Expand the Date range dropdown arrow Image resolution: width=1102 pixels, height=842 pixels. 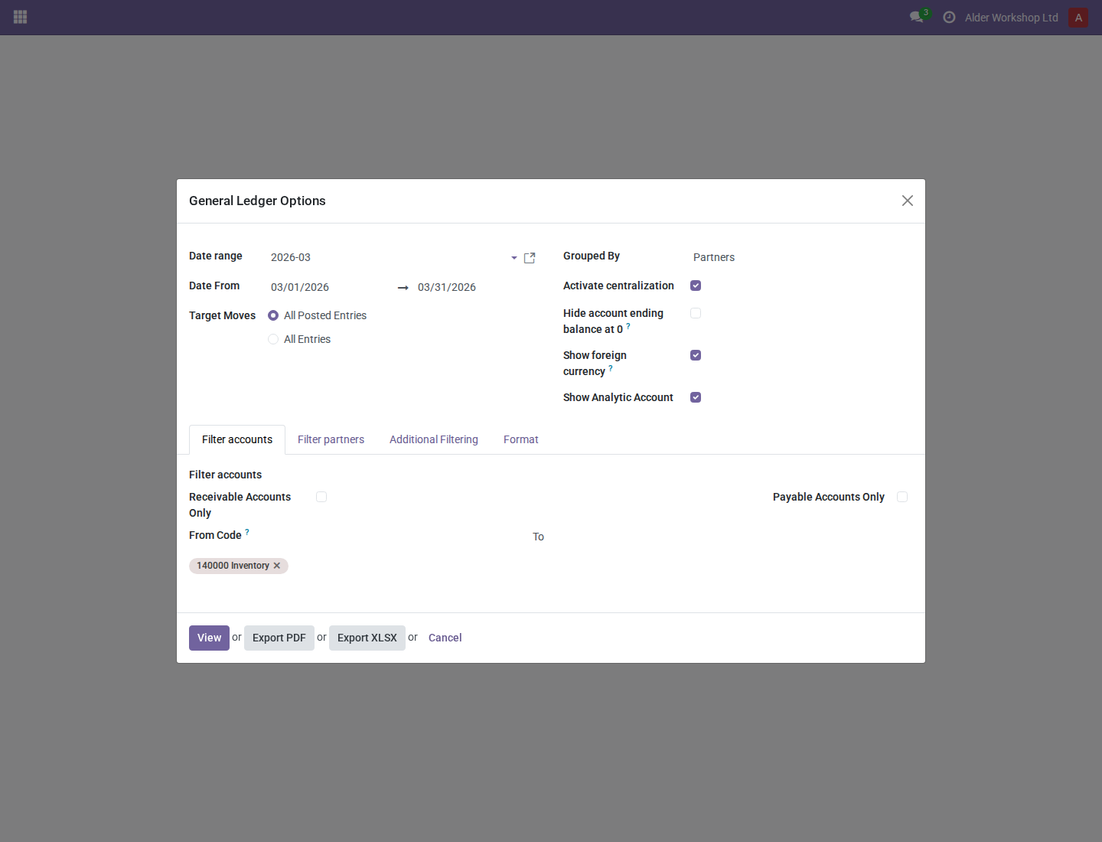click(514, 258)
